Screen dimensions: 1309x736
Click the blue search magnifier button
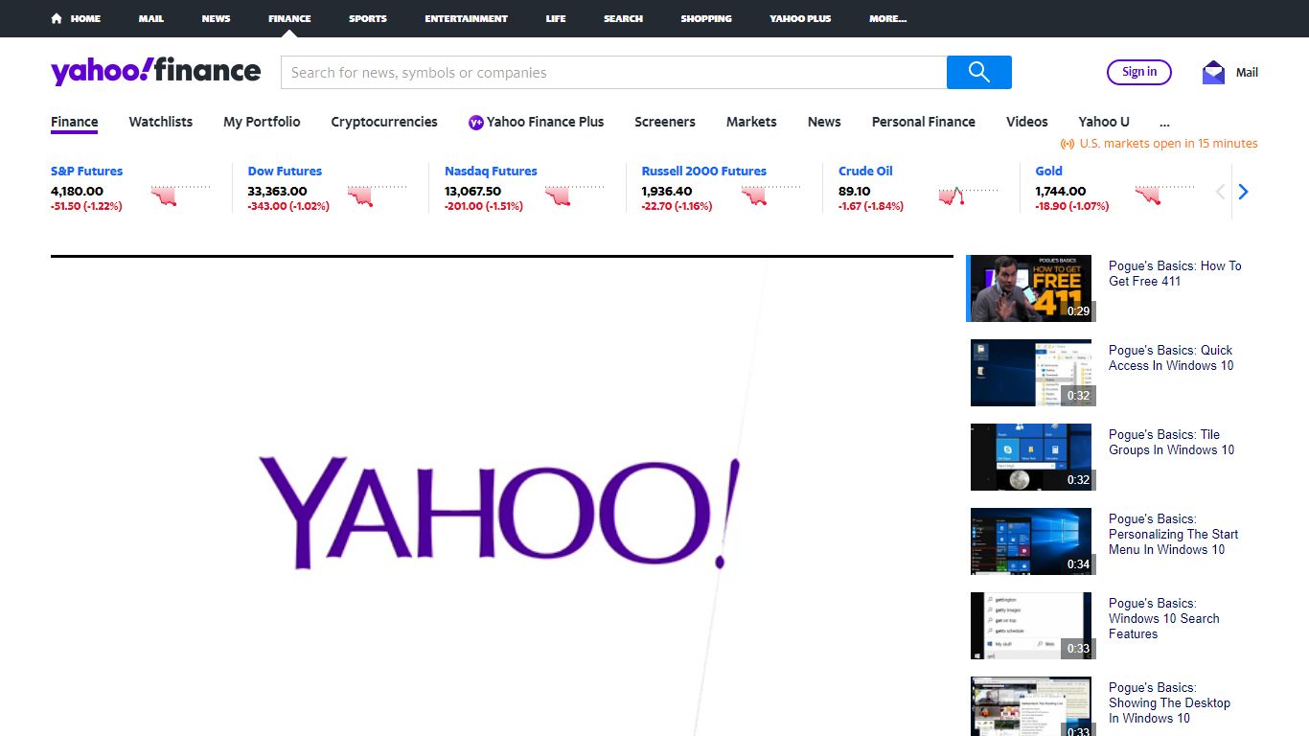click(x=978, y=72)
